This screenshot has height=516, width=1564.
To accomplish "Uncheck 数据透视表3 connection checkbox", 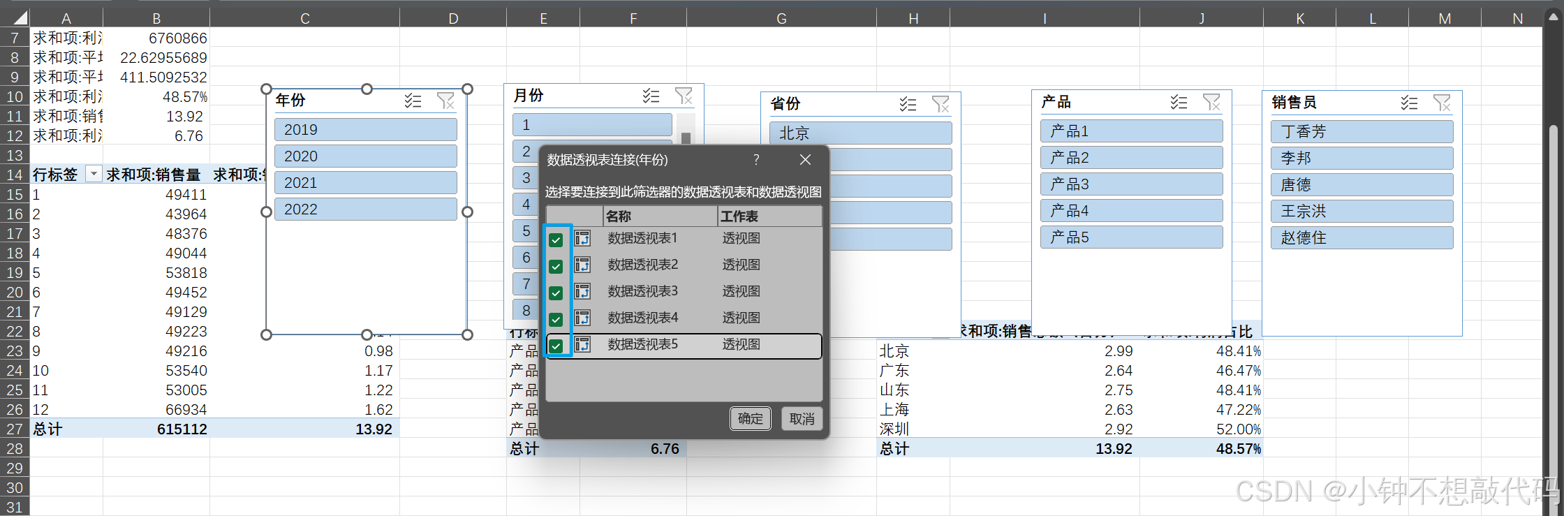I will tap(556, 293).
